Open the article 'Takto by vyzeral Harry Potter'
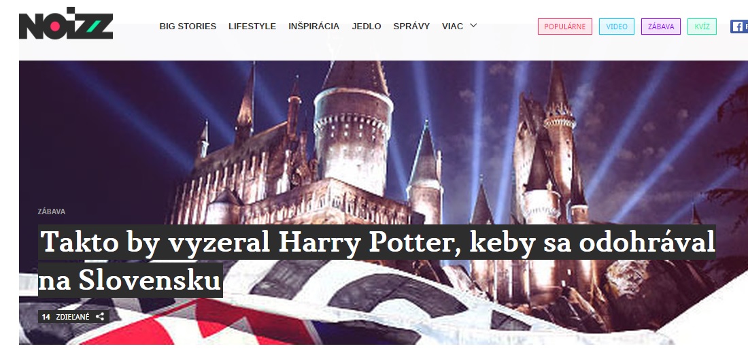 click(377, 242)
